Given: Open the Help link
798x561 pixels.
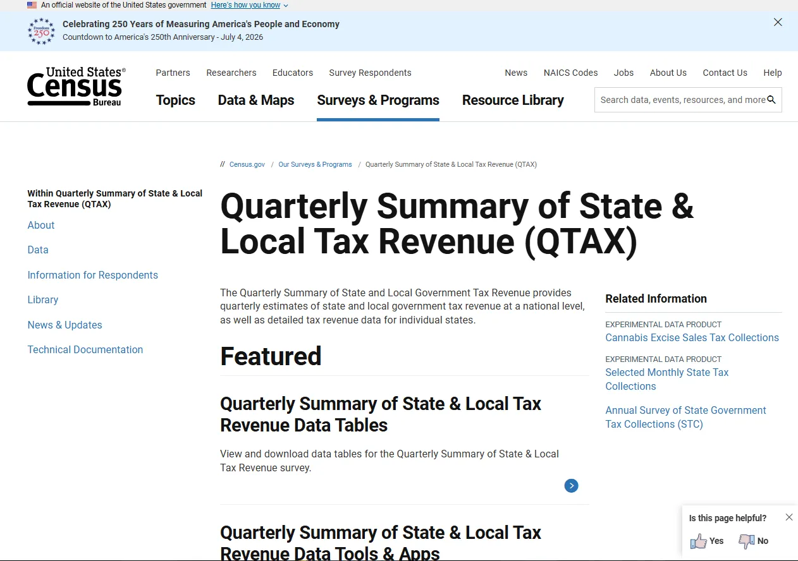Looking at the screenshot, I should 772,73.
